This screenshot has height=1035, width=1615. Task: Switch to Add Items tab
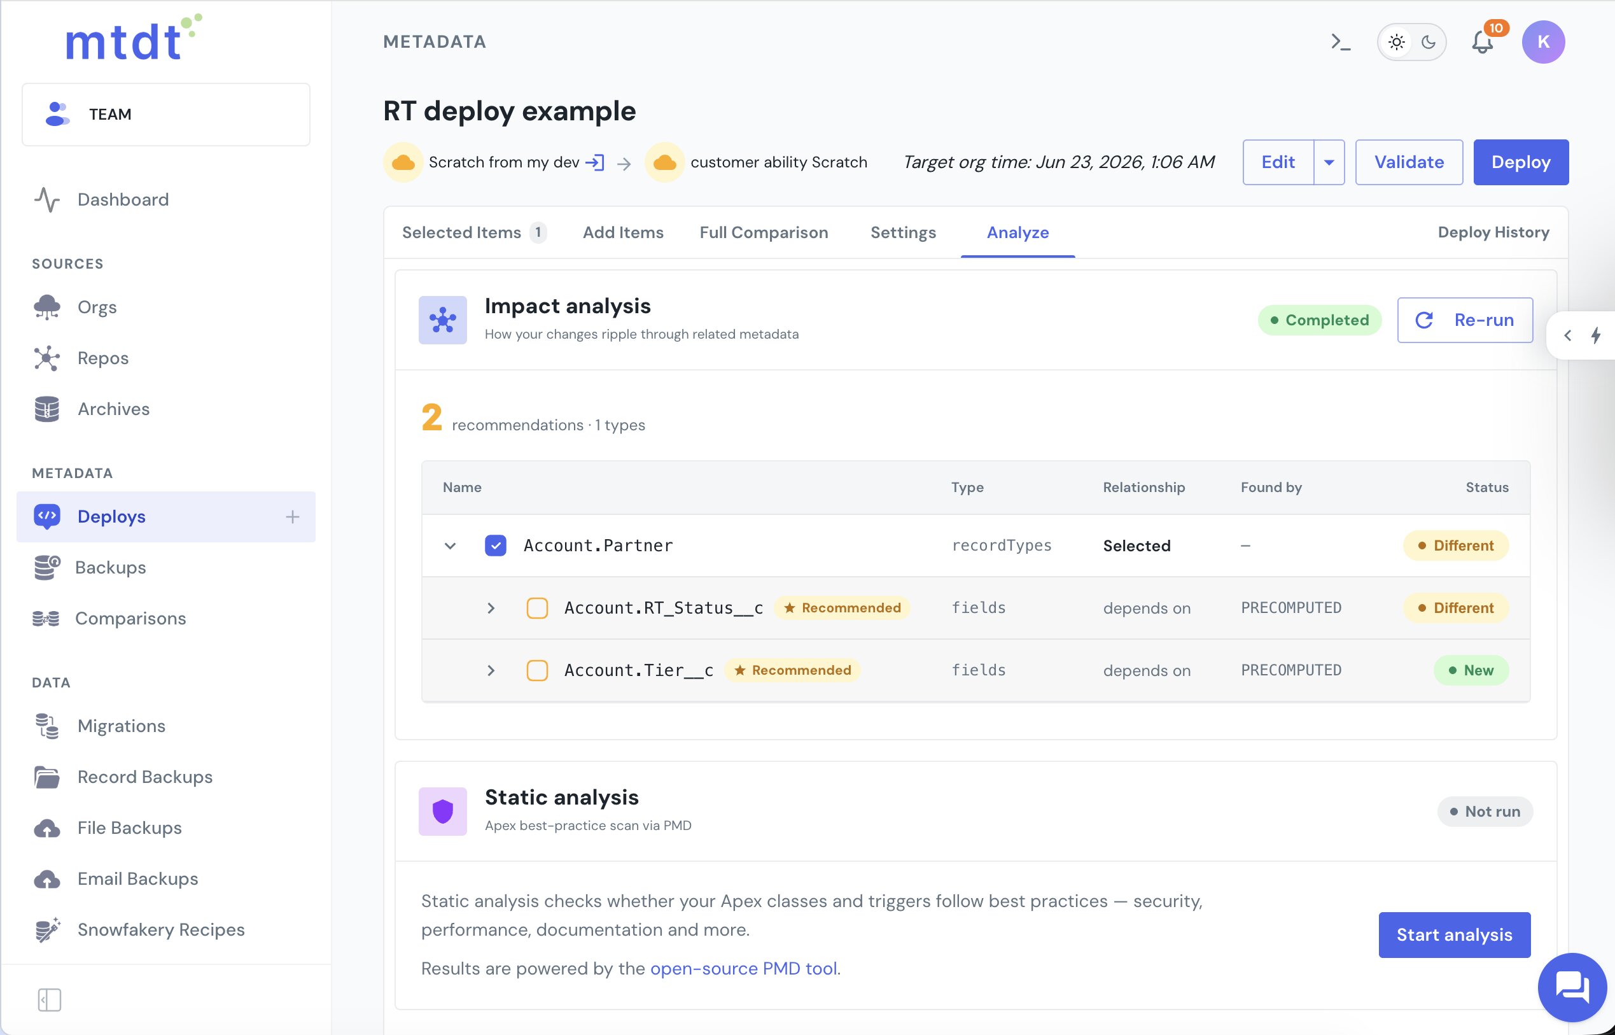click(623, 232)
